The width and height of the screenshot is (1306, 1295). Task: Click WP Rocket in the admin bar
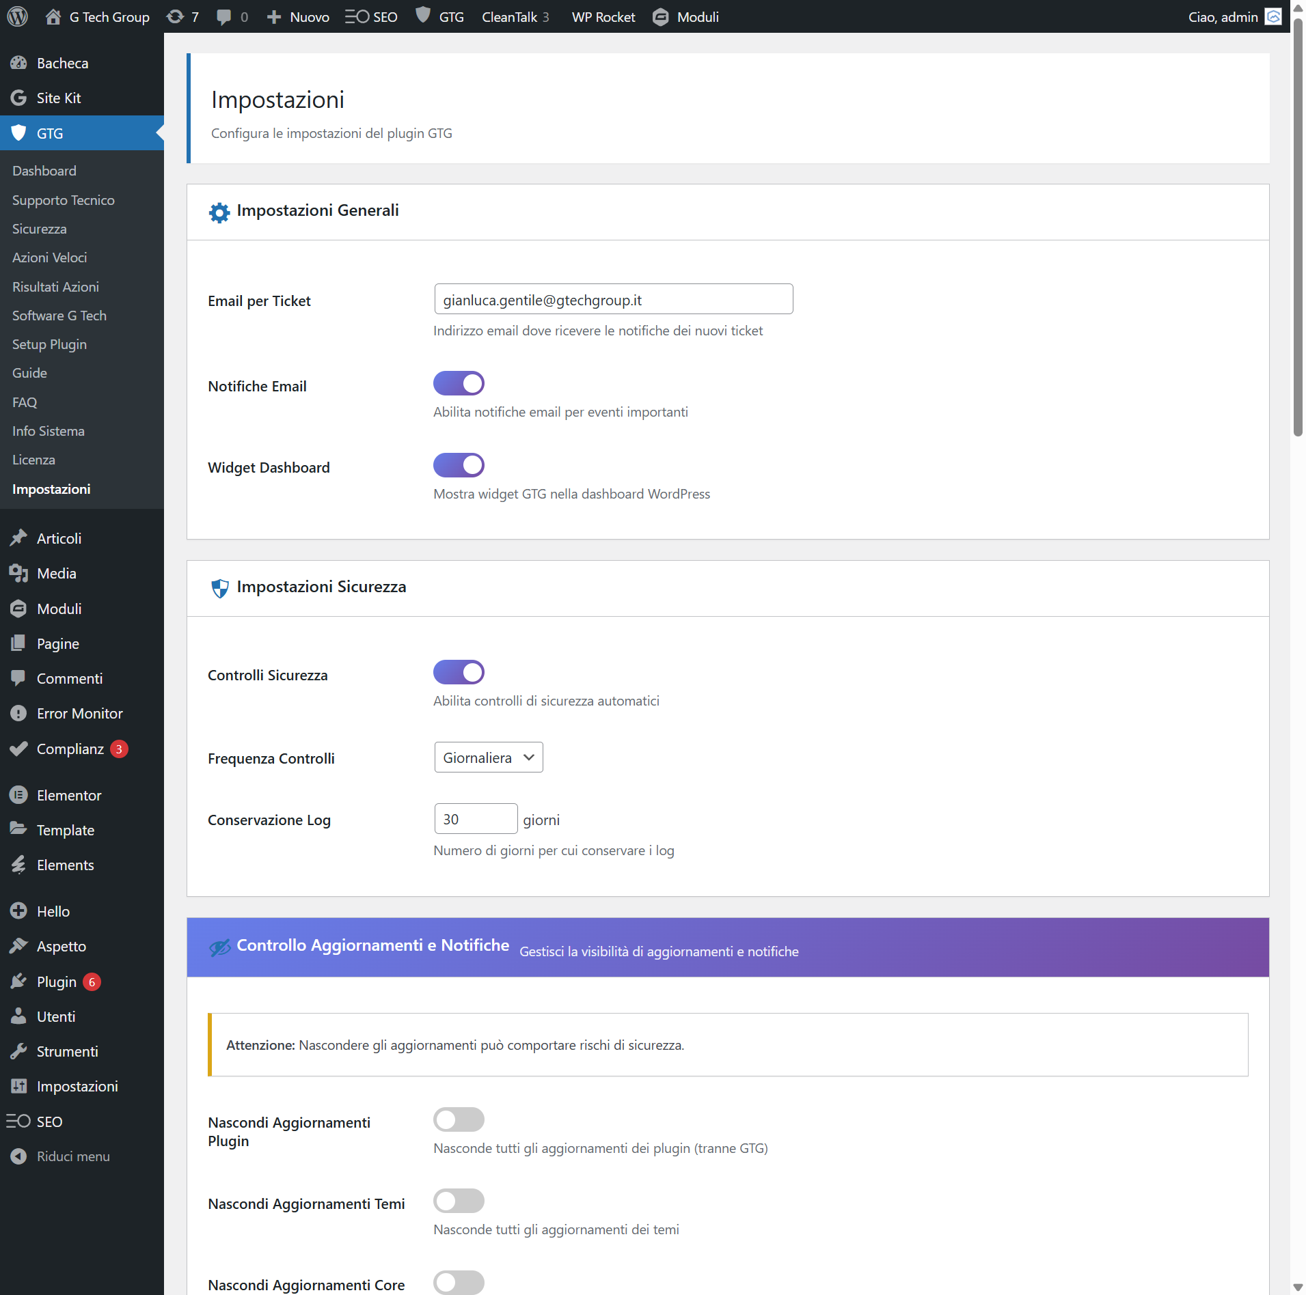603,16
